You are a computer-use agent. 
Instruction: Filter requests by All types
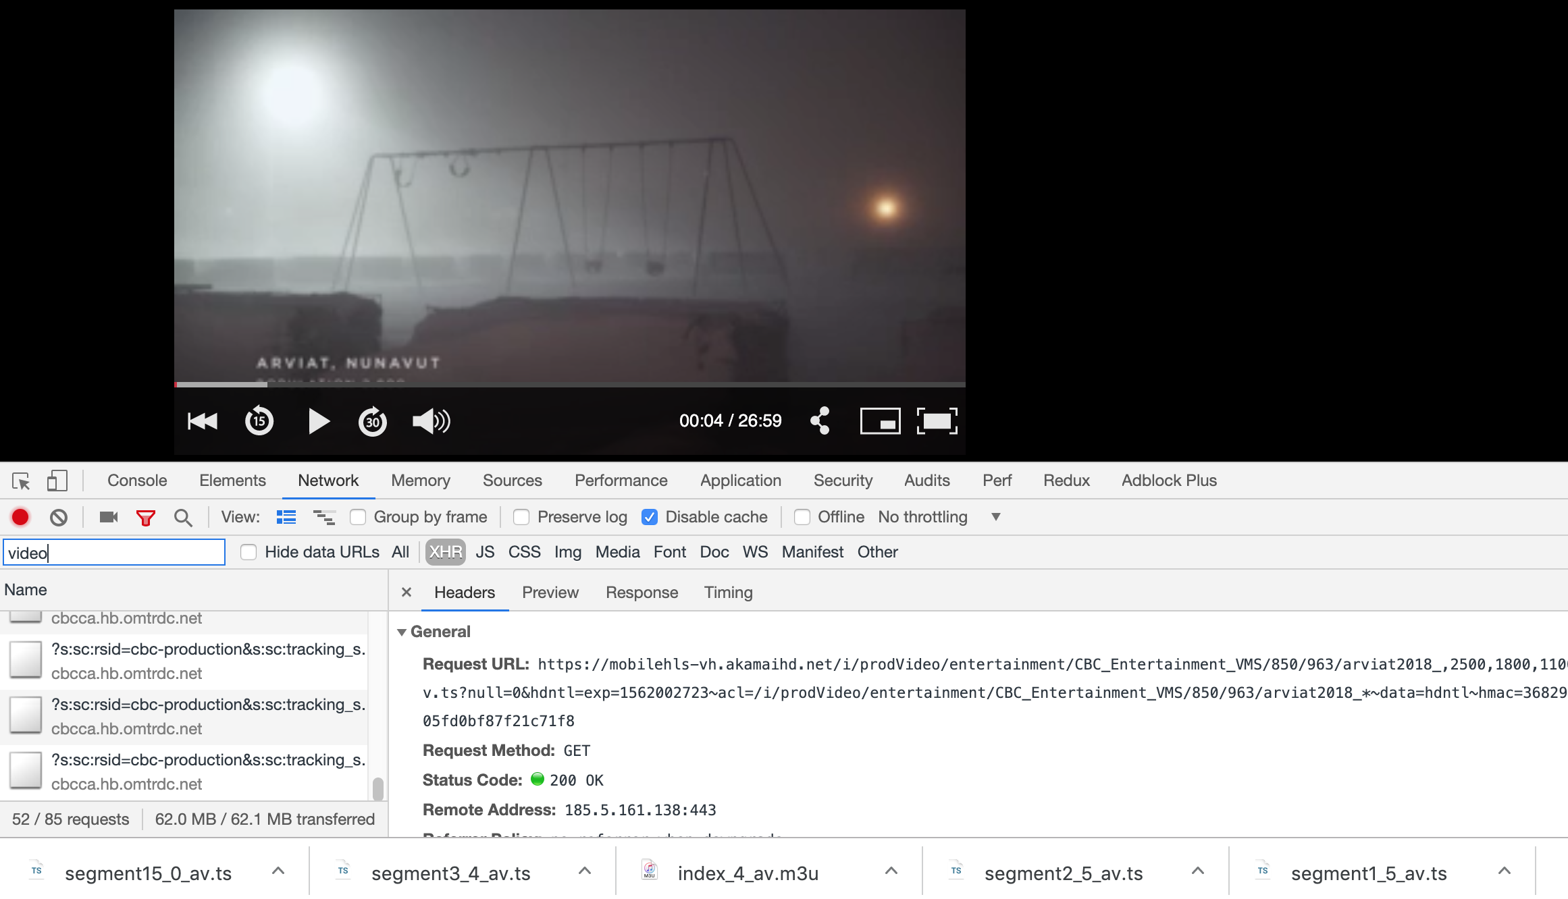[x=400, y=552]
